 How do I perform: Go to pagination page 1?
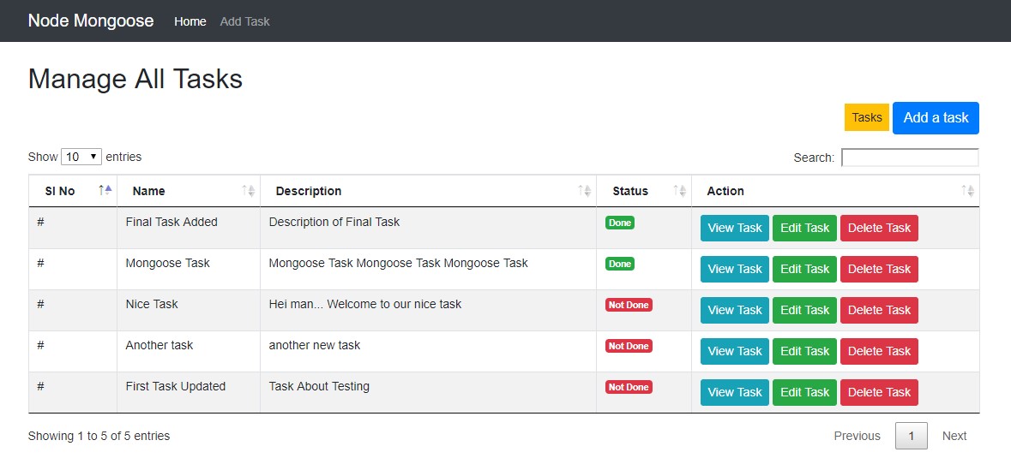pyautogui.click(x=911, y=436)
